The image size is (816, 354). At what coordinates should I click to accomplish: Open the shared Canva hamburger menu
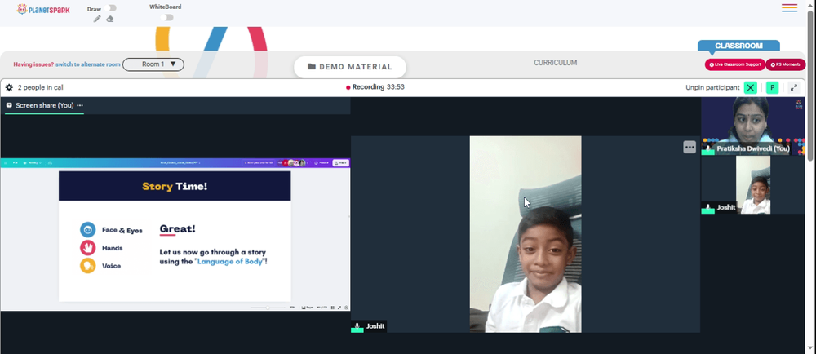6,162
